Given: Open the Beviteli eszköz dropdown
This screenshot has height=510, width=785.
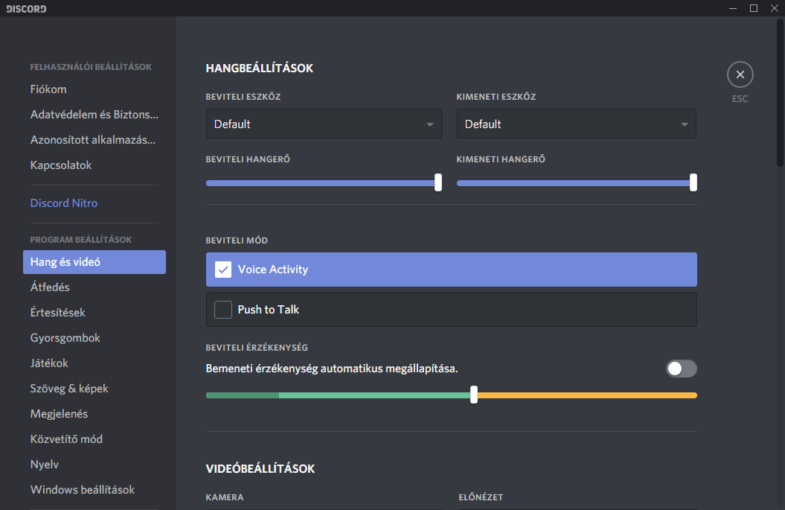Looking at the screenshot, I should (x=324, y=124).
